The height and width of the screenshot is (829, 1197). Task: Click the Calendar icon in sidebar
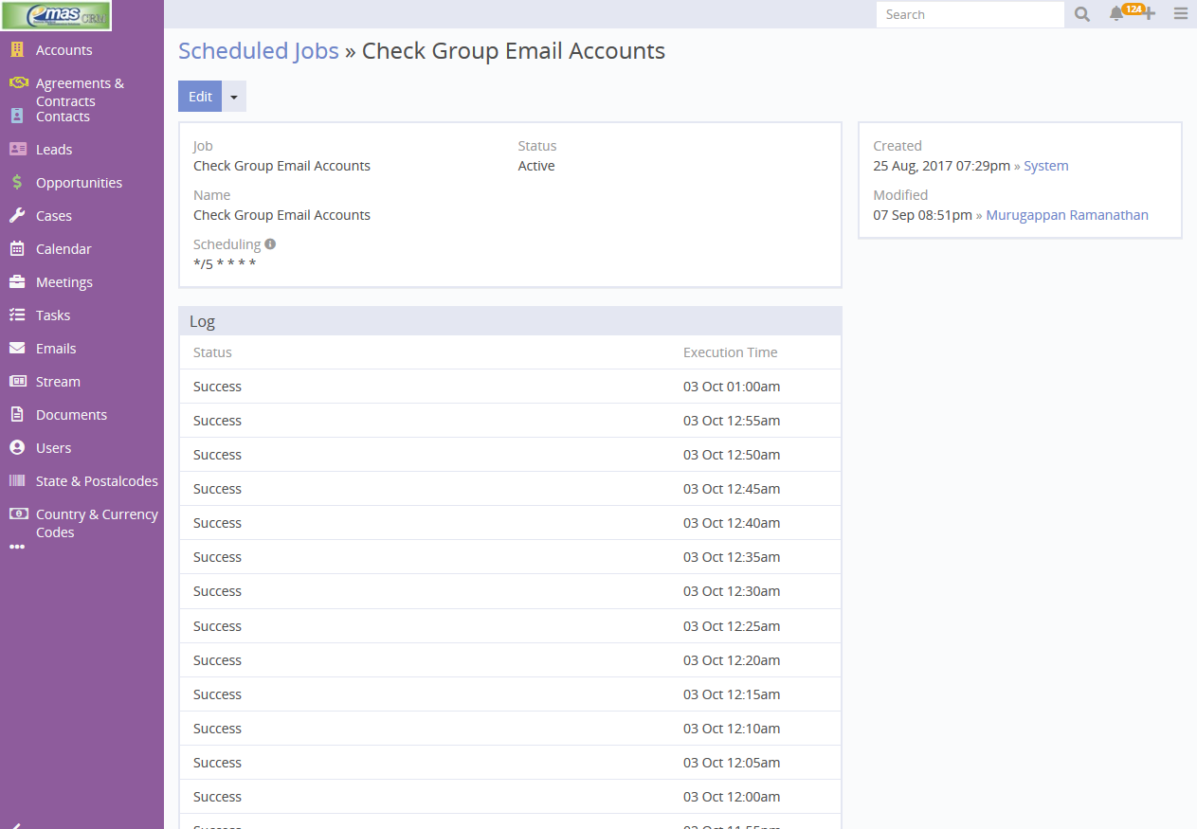click(17, 249)
